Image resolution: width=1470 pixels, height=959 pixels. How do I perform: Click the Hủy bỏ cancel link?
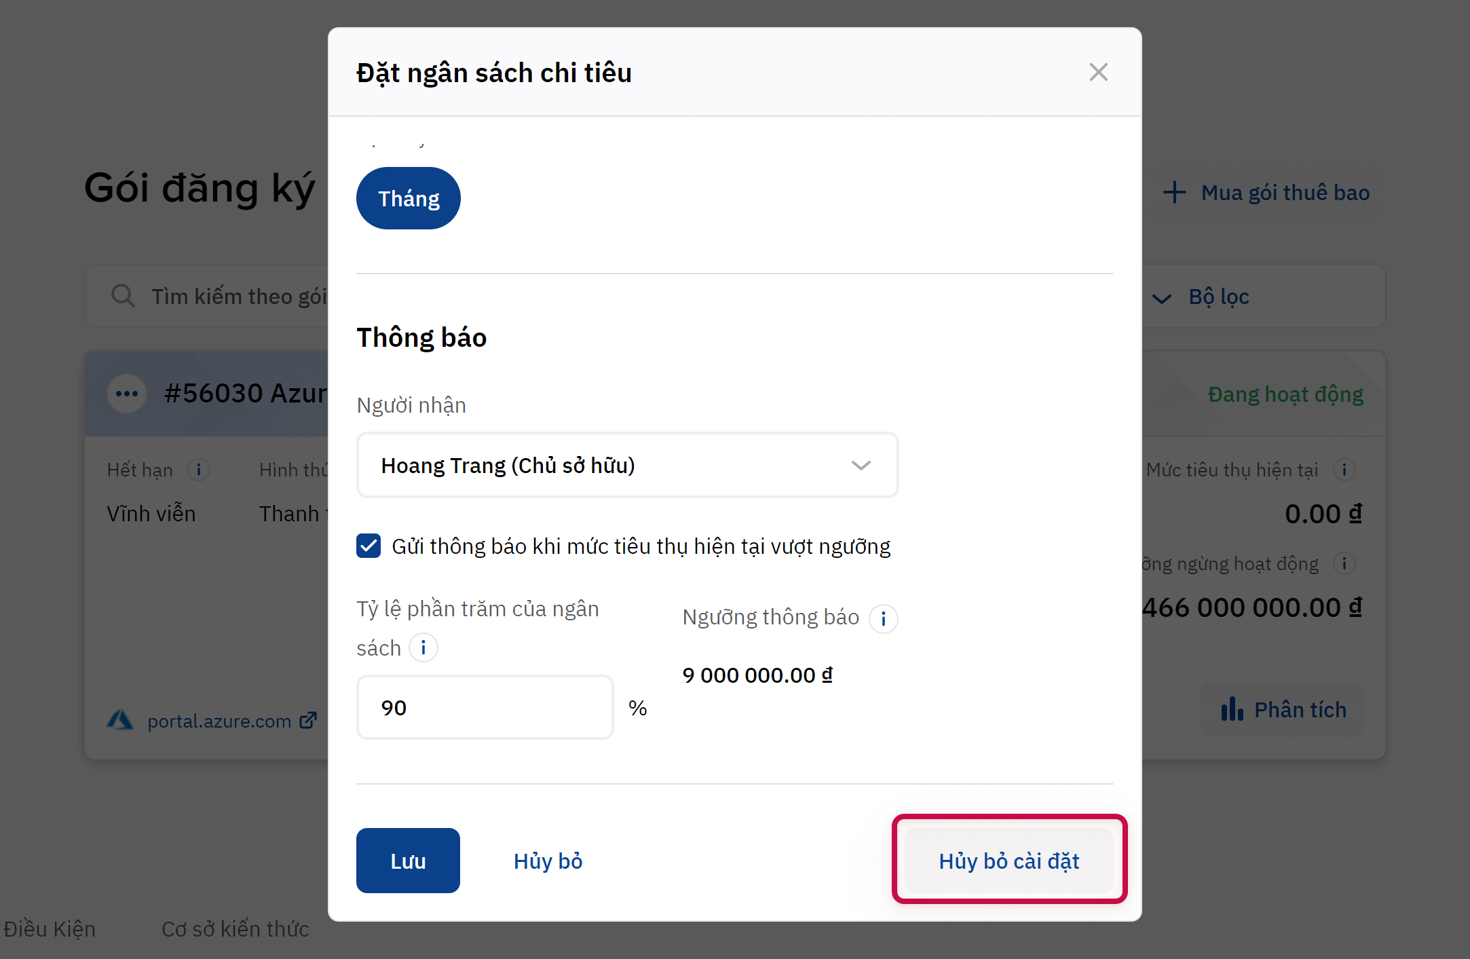[548, 861]
